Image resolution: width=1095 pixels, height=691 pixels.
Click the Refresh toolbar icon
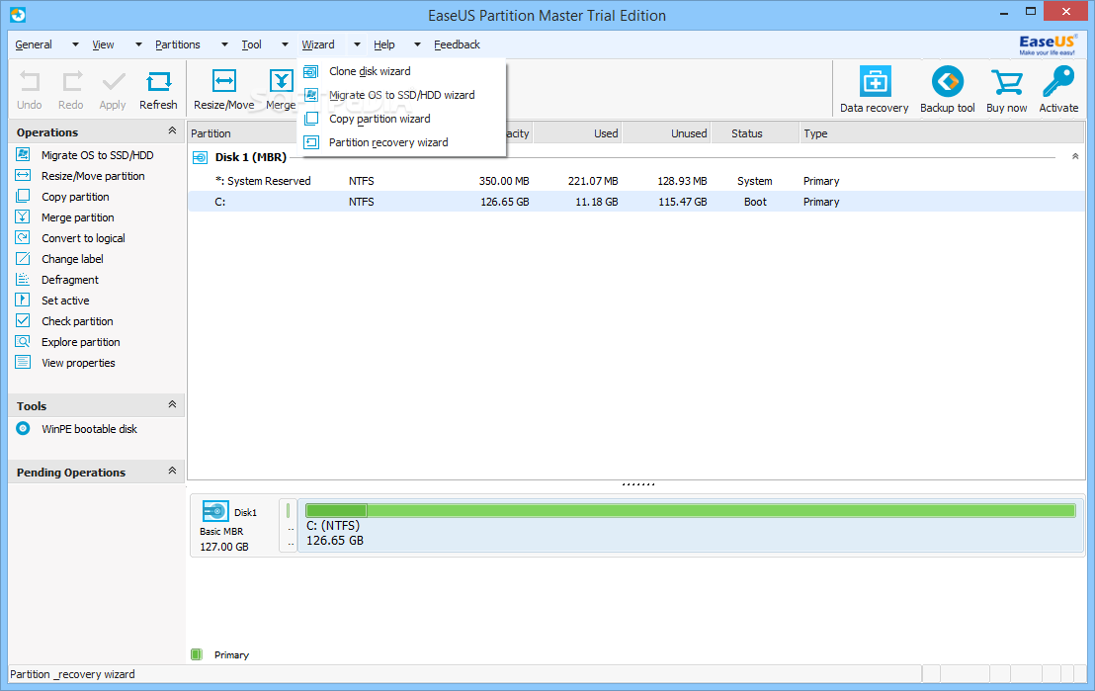[x=158, y=82]
